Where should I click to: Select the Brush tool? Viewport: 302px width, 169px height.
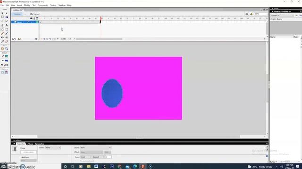point(7,33)
